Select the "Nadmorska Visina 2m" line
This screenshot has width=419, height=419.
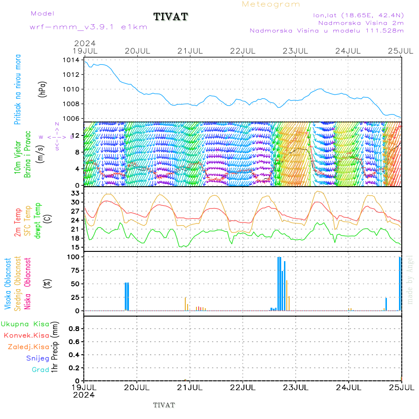(361, 23)
